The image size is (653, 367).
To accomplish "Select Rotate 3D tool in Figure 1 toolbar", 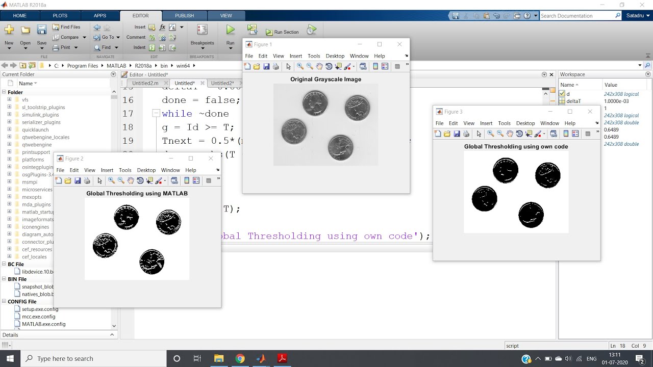I will coord(329,66).
